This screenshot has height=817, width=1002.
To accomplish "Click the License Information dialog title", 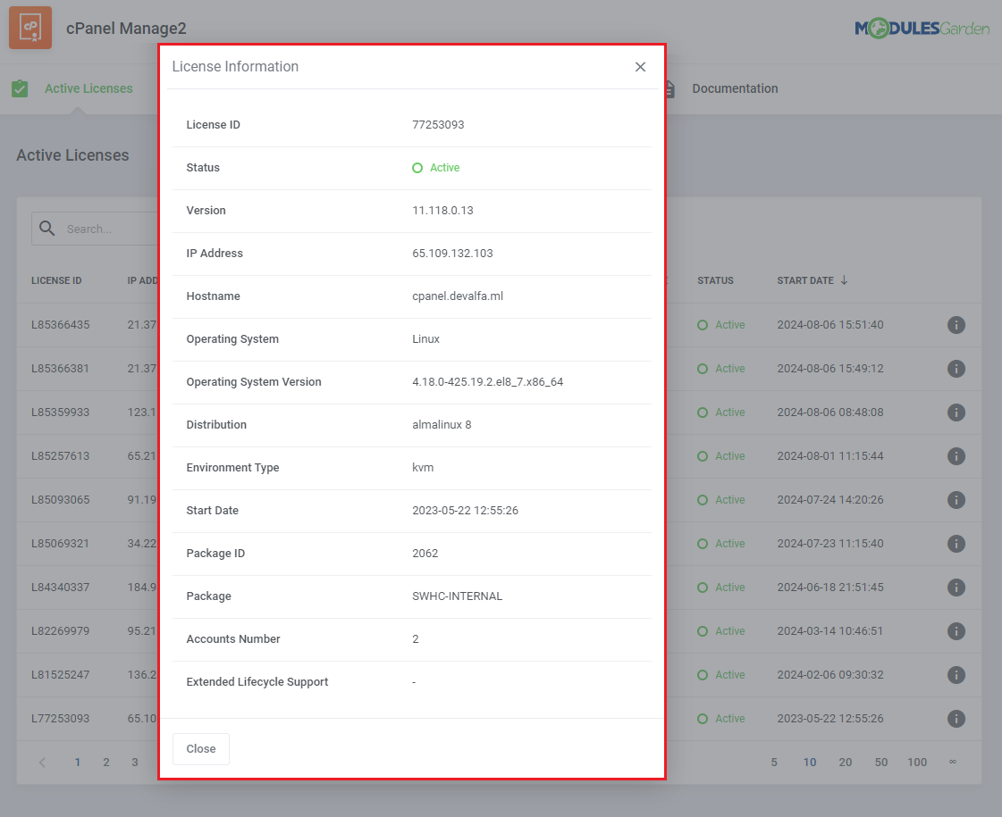I will click(x=235, y=66).
